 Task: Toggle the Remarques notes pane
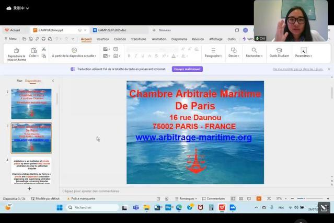186,198
